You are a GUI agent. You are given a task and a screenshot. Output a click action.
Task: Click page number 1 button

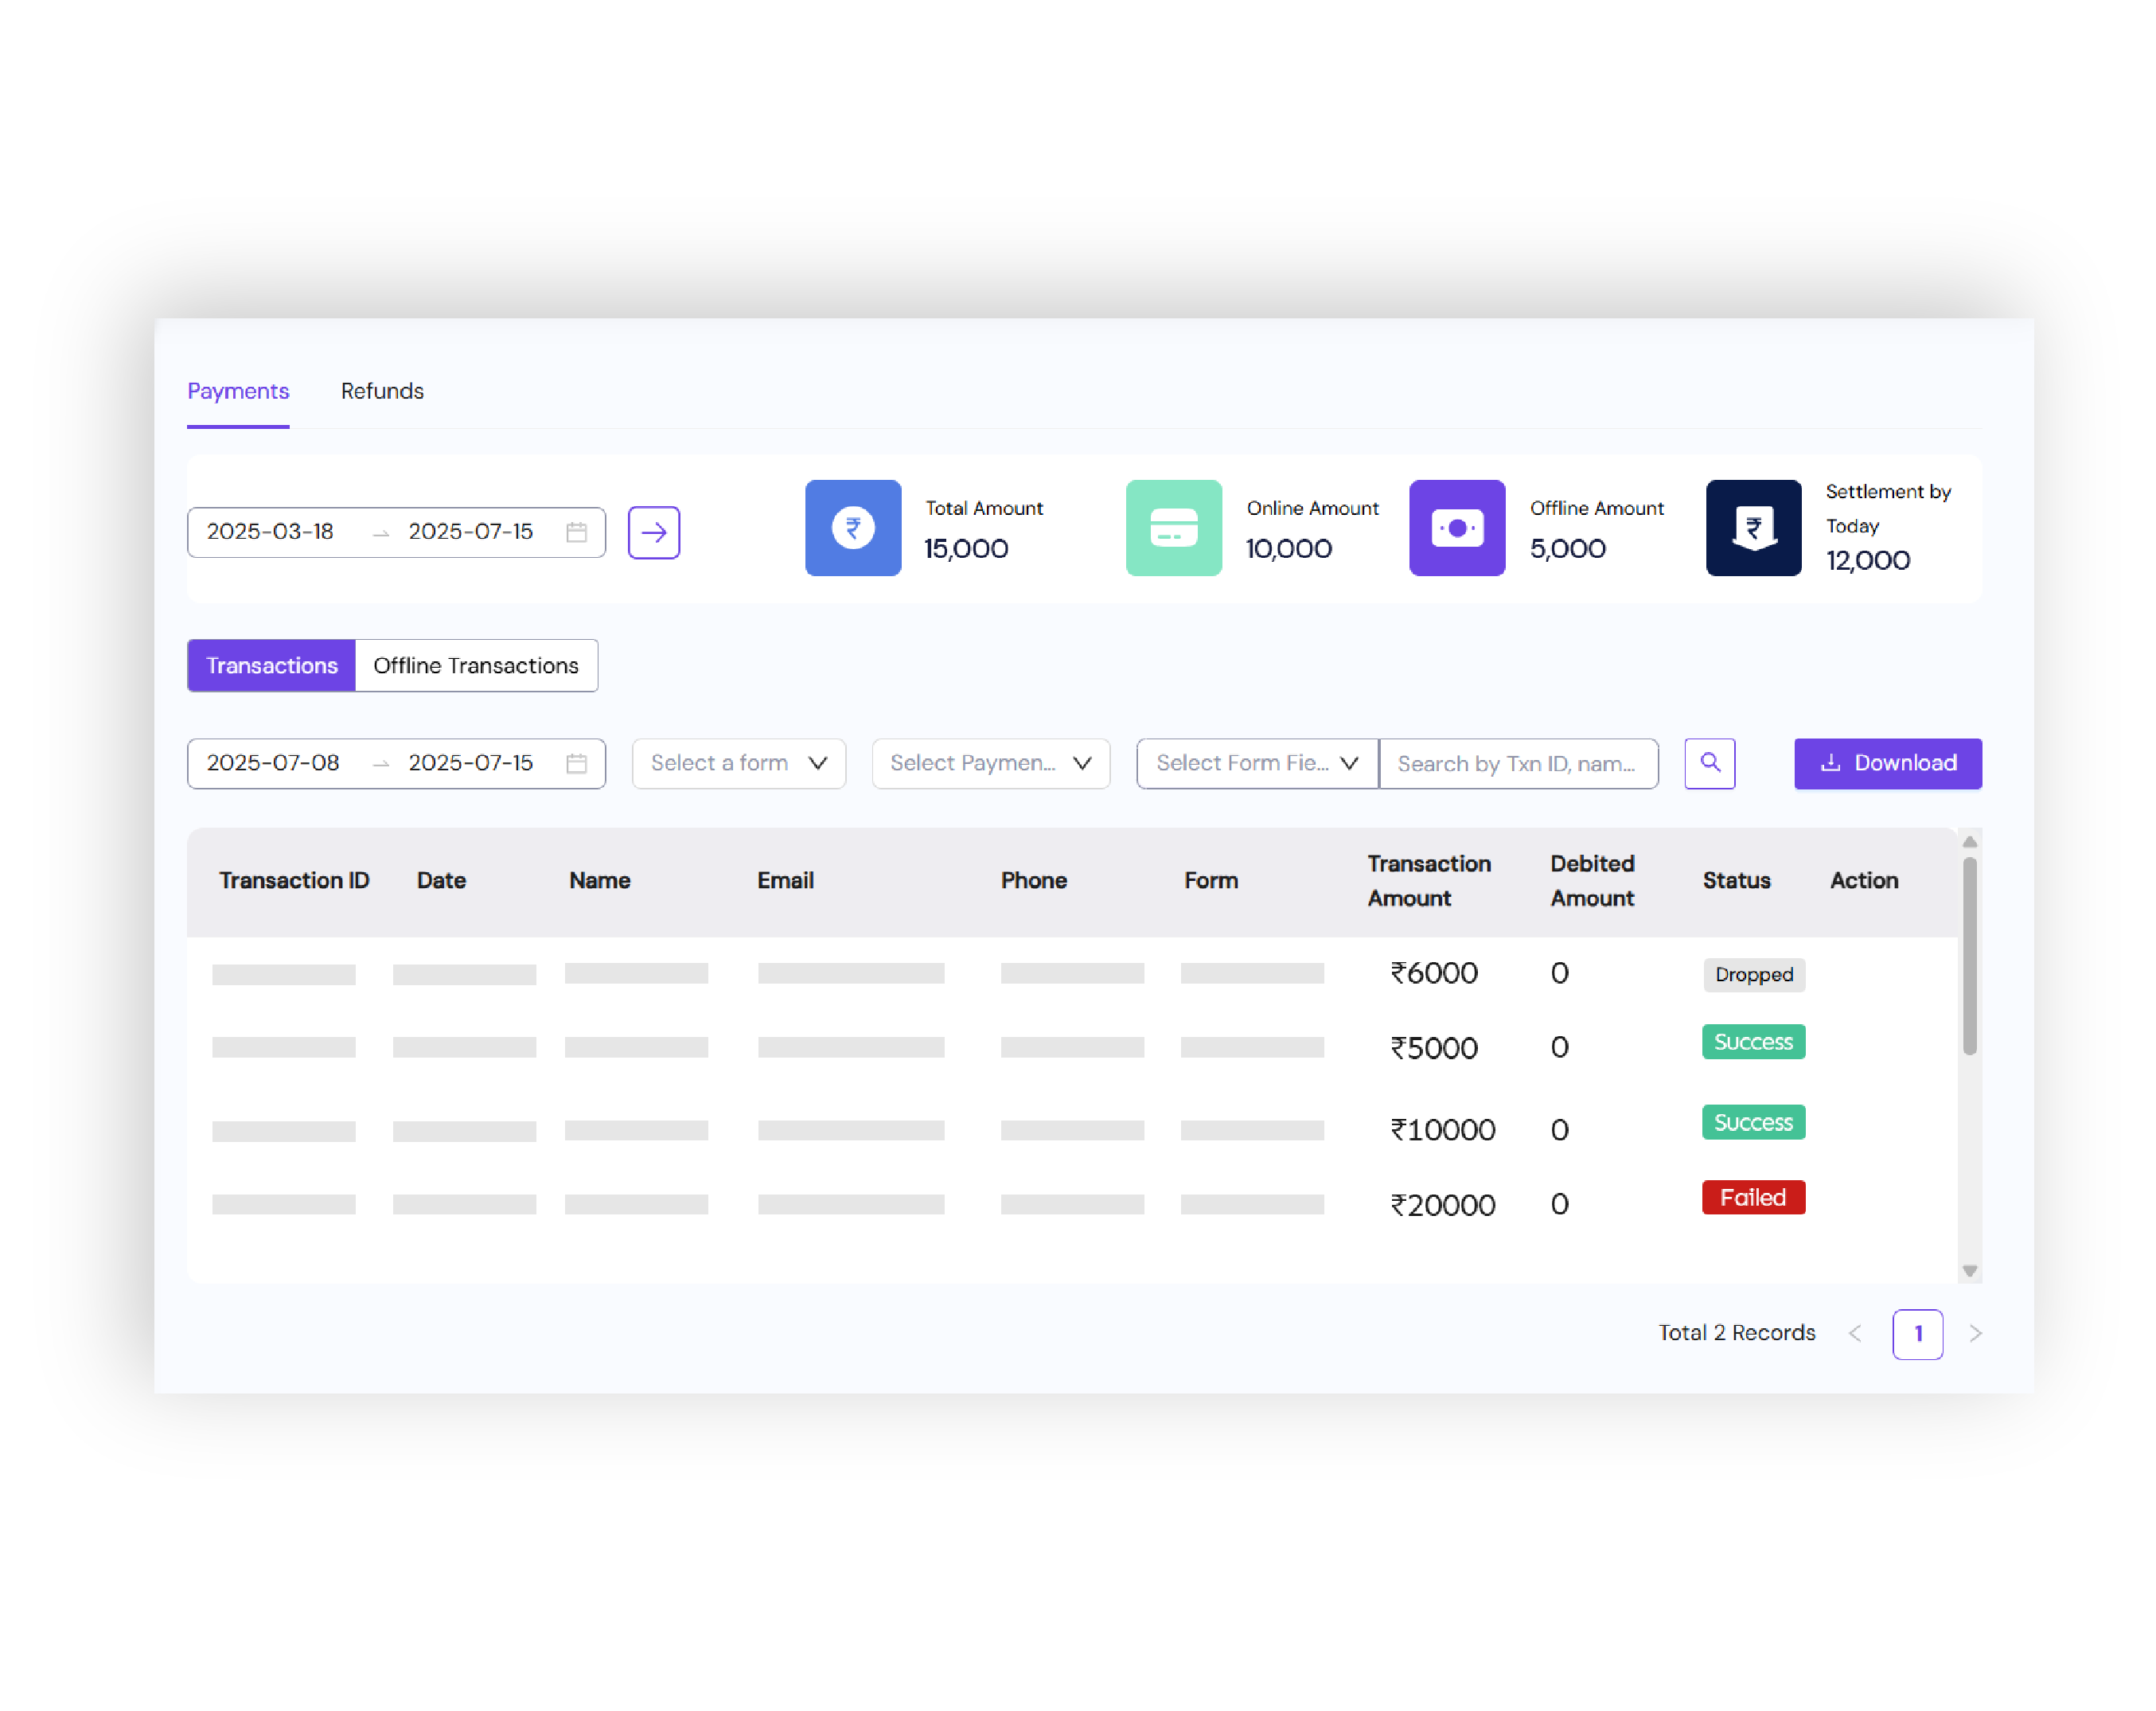1916,1333
